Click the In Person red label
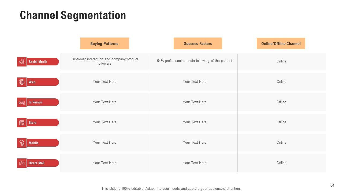This screenshot has width=343, height=193. pyautogui.click(x=42, y=102)
